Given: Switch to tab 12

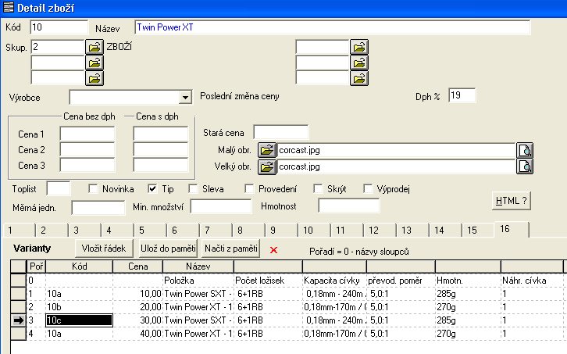Looking at the screenshot, I should click(x=380, y=231).
